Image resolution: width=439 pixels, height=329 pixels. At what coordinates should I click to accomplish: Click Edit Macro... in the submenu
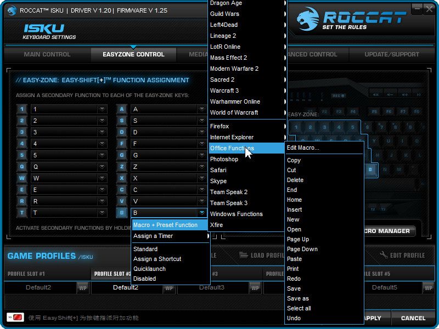(324, 148)
